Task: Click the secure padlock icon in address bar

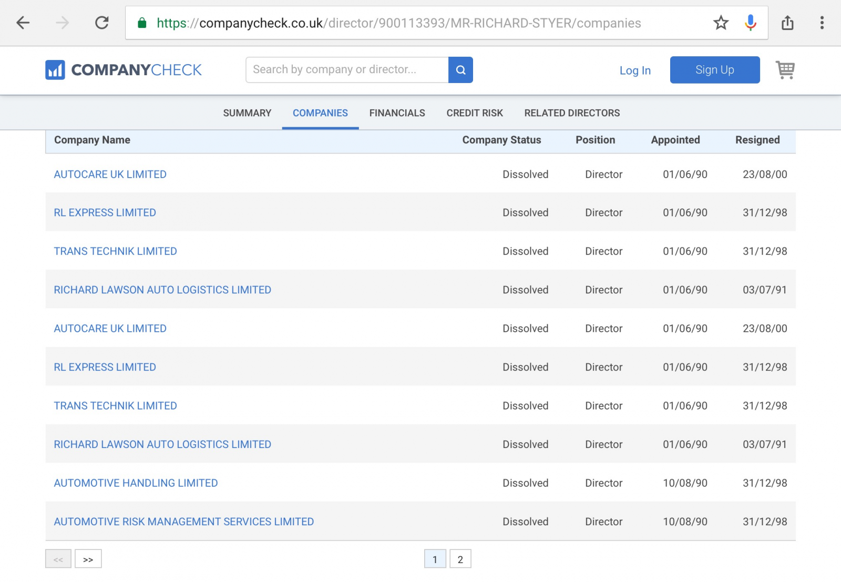Action: [141, 23]
